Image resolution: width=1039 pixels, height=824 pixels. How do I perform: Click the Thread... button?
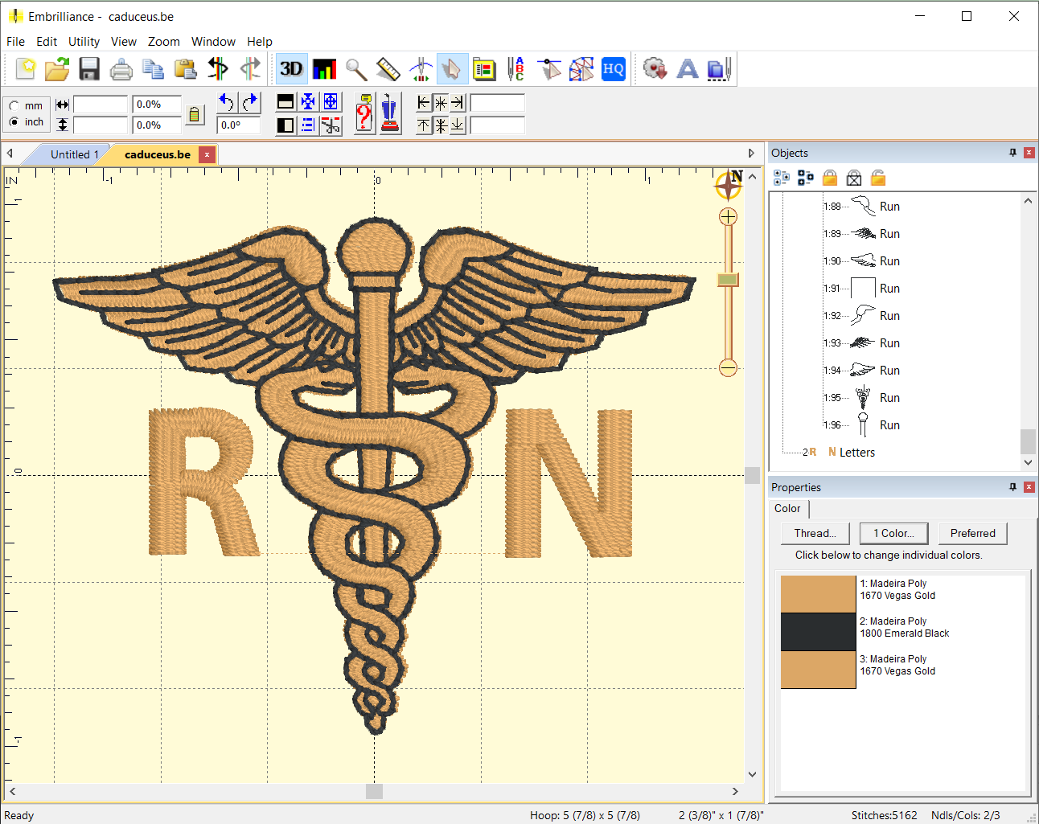815,533
